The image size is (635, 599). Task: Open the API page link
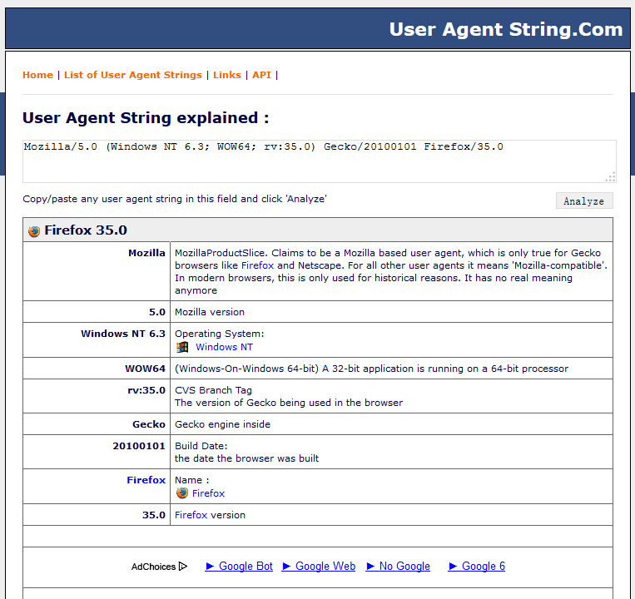tap(261, 75)
